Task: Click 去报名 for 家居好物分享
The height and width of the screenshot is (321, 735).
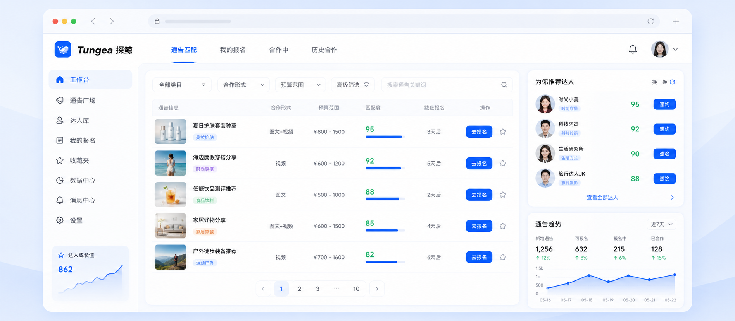Action: 479,226
